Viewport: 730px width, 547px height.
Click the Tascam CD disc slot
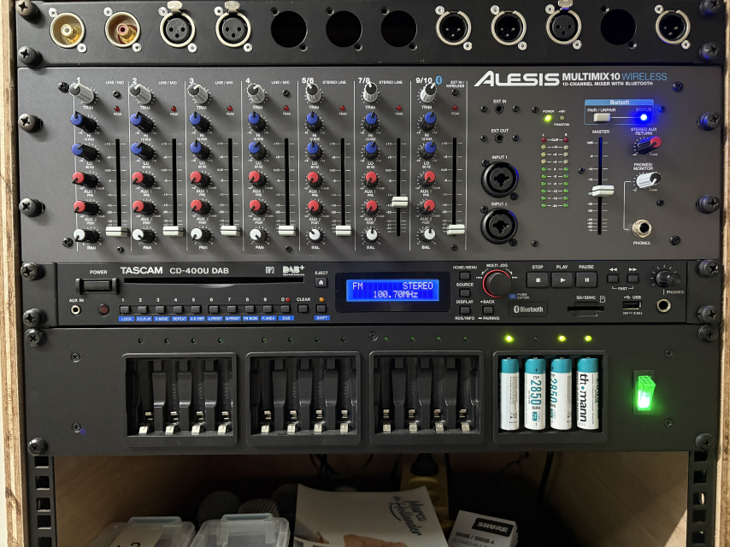click(x=215, y=282)
